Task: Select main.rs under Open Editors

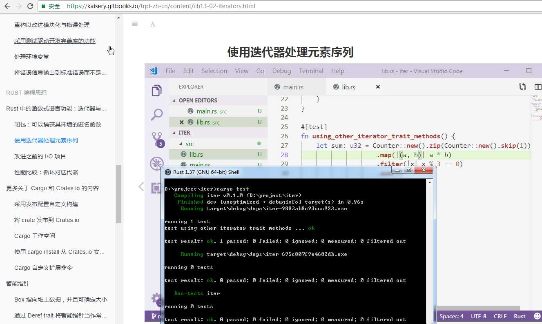Action: coord(219,111)
